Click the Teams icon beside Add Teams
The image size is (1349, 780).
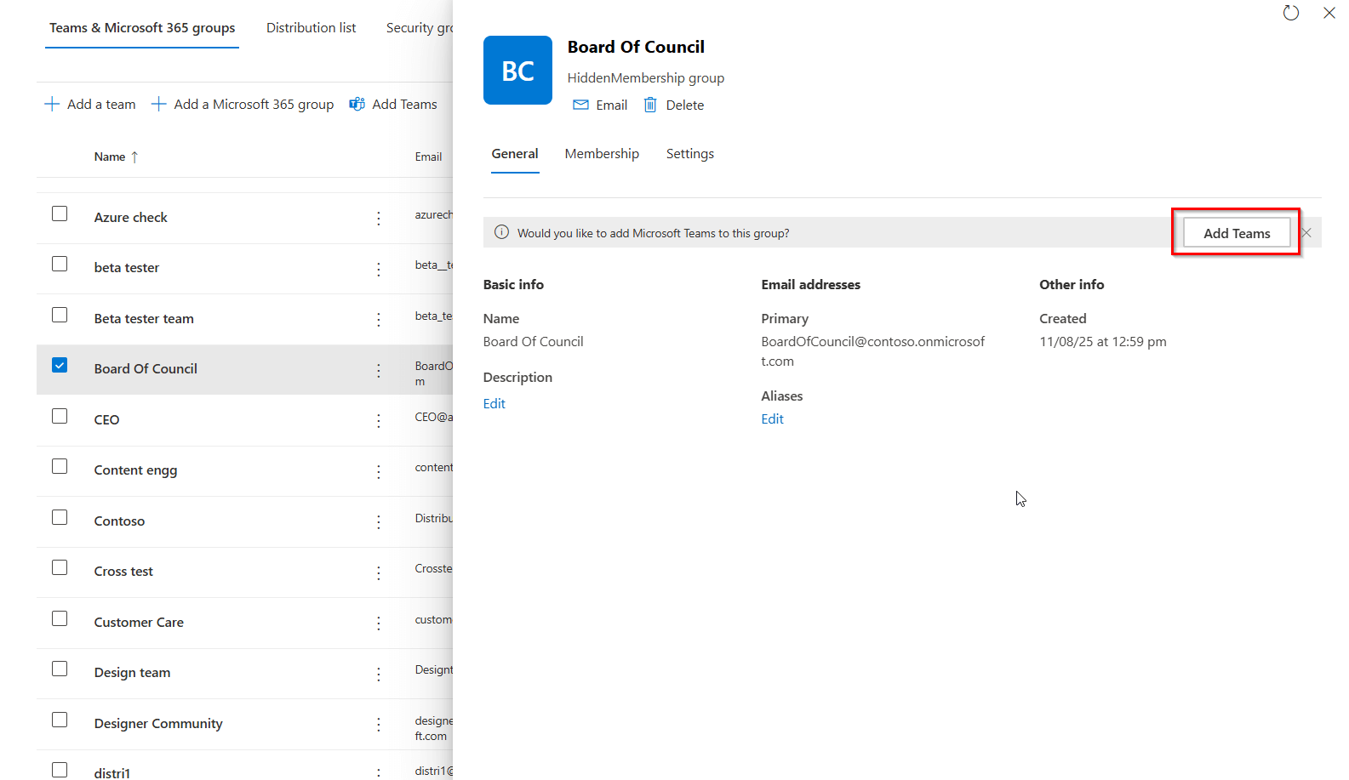click(357, 104)
